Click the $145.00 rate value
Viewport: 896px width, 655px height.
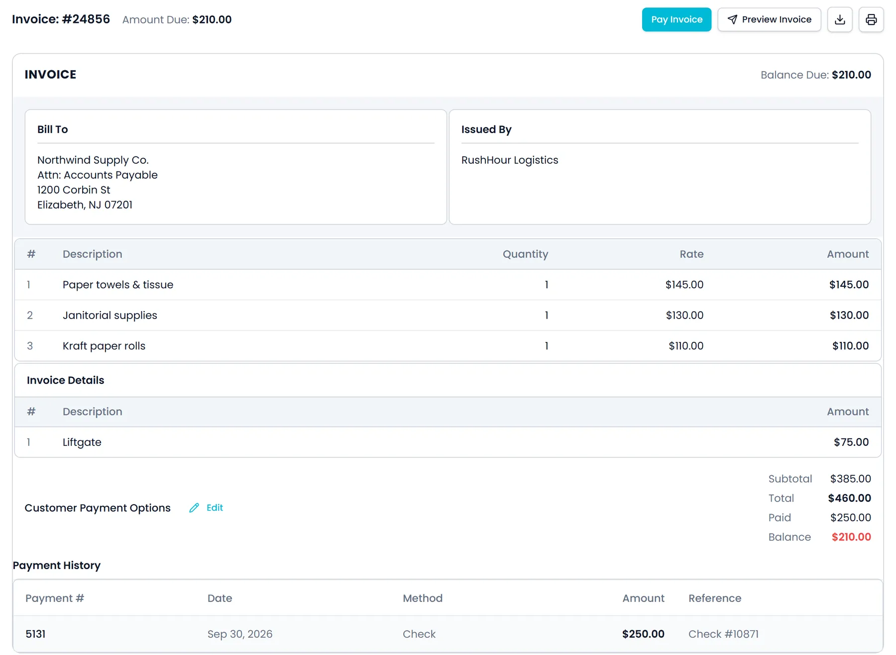[x=684, y=285]
